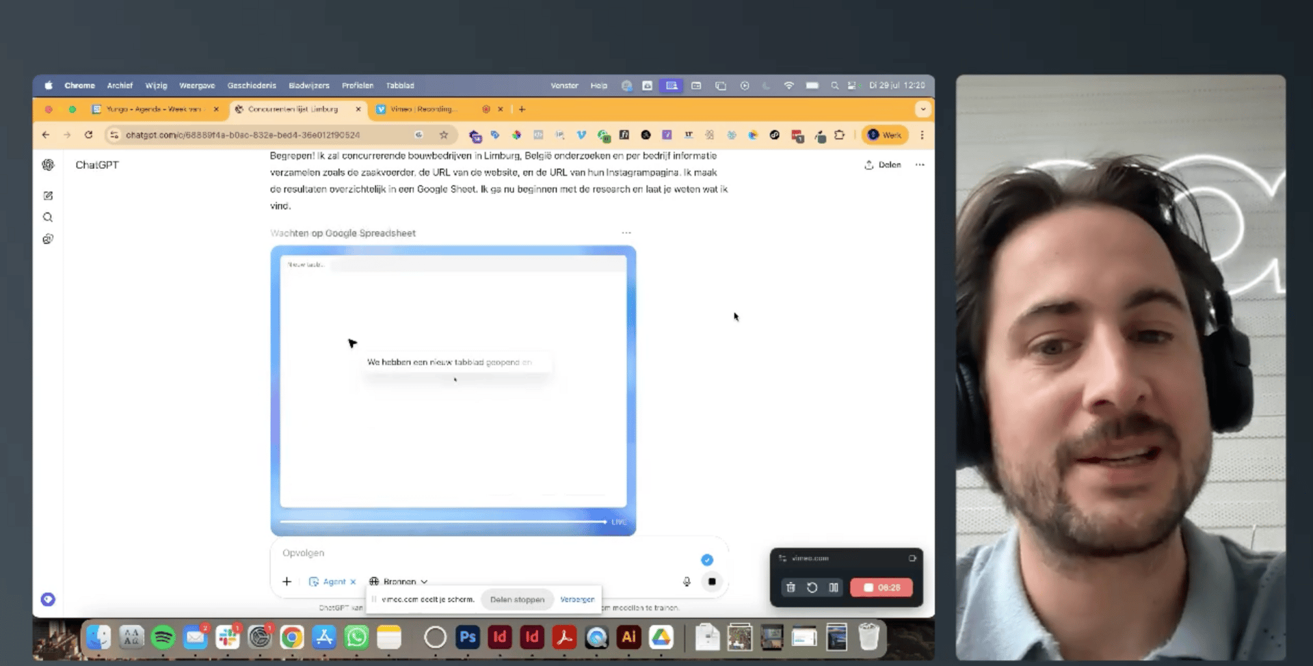Remove the Agent mode chip
The width and height of the screenshot is (1313, 666).
[x=353, y=582]
